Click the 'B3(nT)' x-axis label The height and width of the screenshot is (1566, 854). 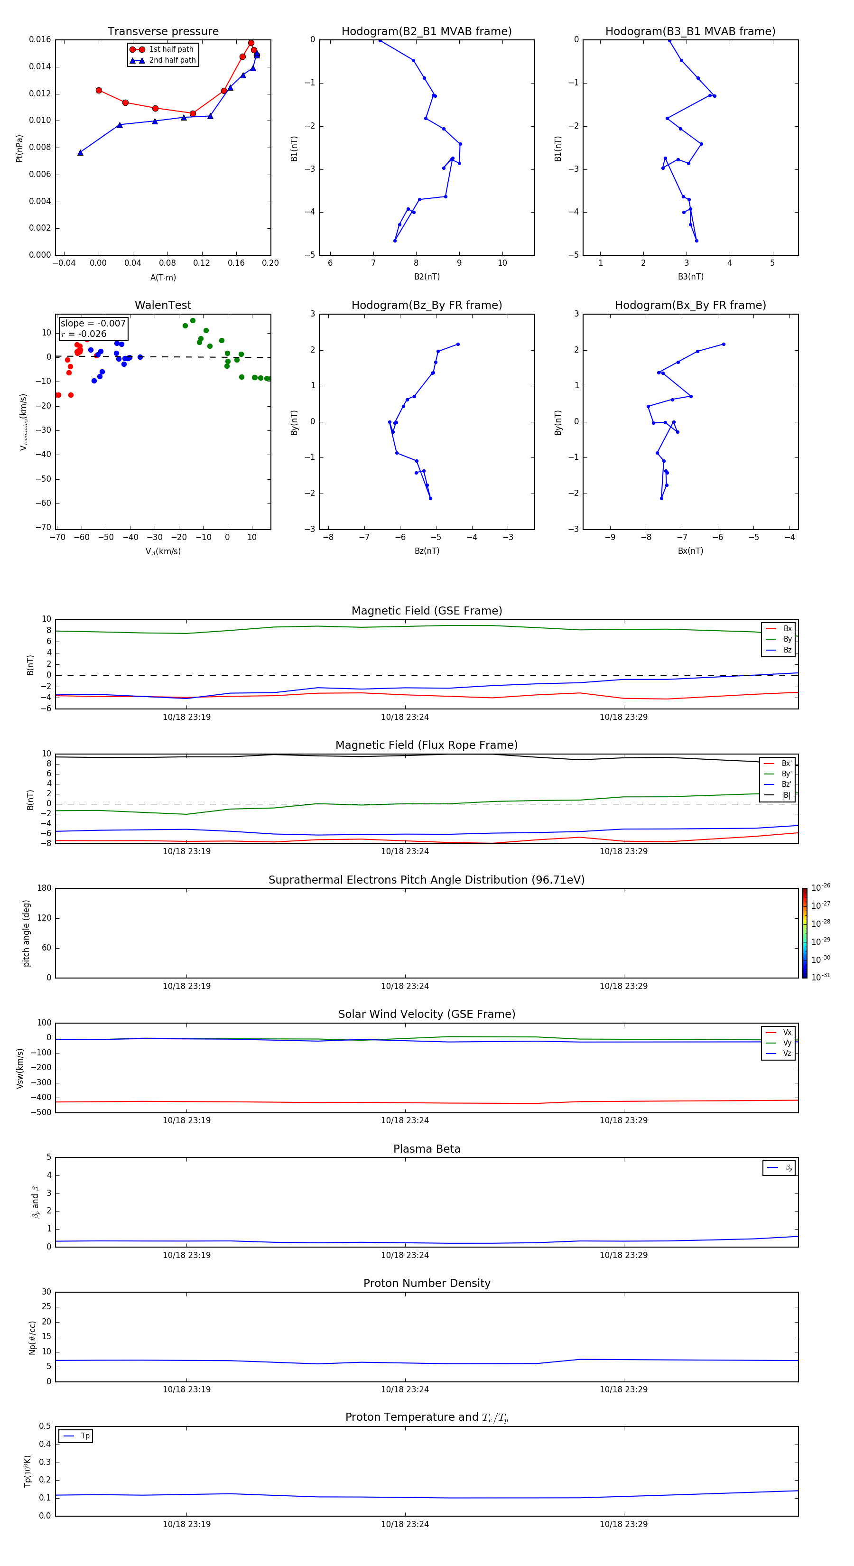[x=690, y=277]
